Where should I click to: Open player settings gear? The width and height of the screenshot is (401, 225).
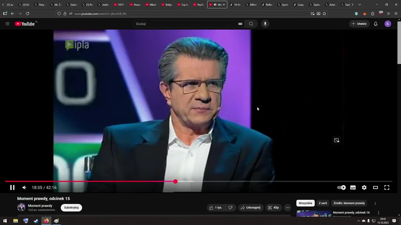(x=364, y=187)
